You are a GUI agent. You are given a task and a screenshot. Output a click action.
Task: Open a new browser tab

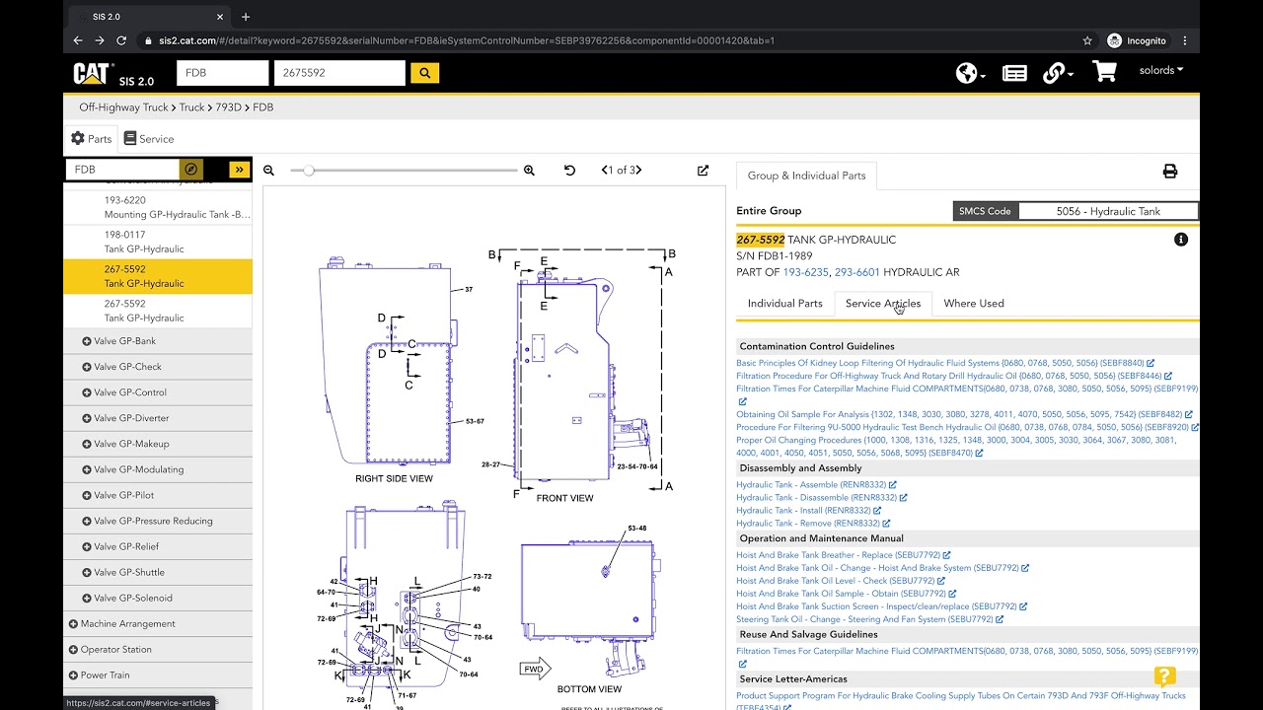(x=246, y=16)
